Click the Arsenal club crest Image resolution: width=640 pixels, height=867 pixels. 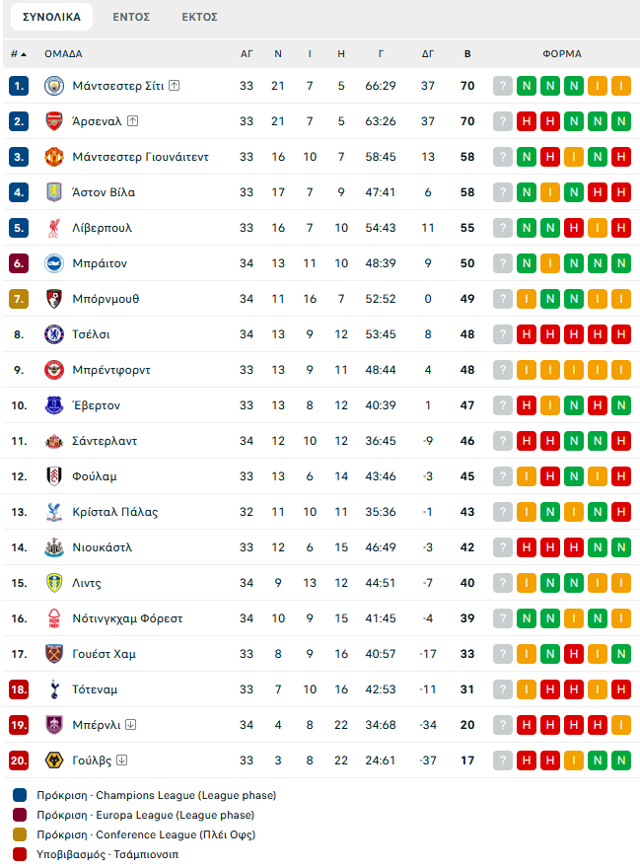[53, 121]
